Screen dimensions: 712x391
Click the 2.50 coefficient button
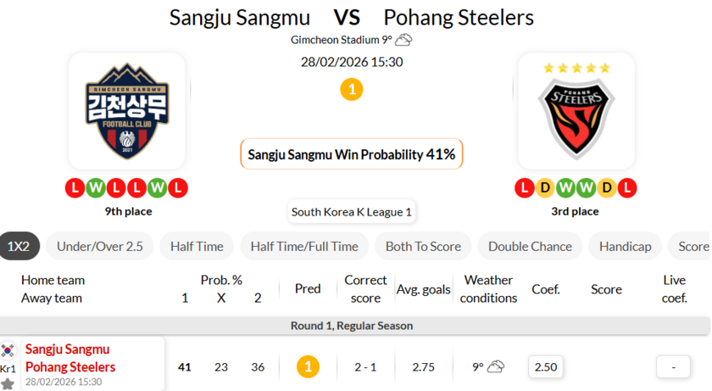pos(547,366)
